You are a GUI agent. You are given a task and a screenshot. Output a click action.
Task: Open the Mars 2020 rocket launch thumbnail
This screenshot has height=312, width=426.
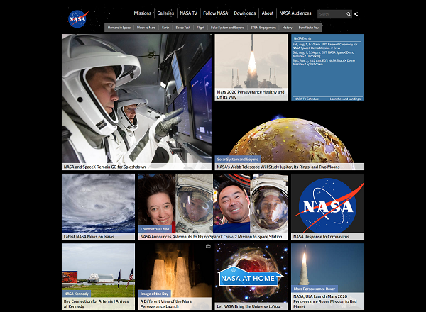click(251, 61)
